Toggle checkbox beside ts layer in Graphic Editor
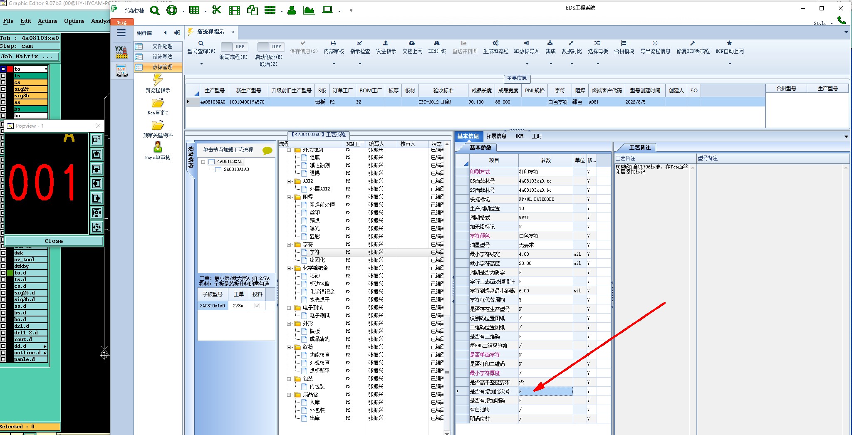852x435 pixels. click(3, 76)
